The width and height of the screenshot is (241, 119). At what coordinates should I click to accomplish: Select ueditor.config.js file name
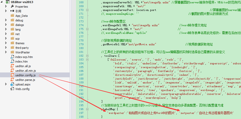tap(26, 75)
